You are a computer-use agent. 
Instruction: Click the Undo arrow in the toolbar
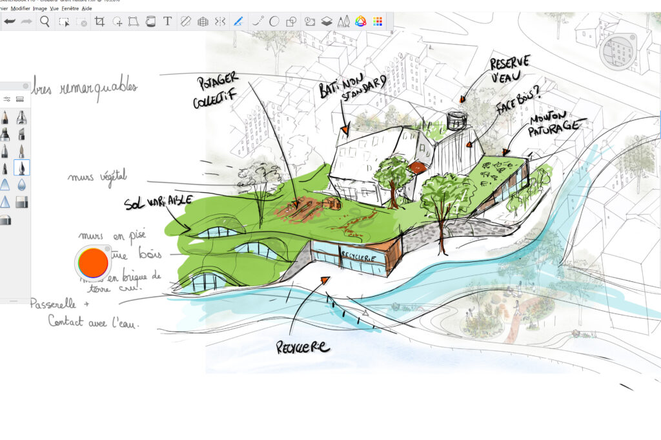9,21
